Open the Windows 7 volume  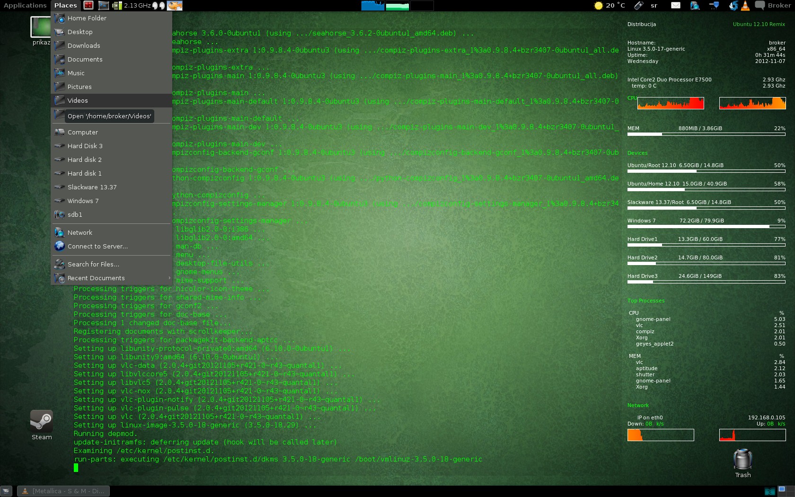coord(111,201)
